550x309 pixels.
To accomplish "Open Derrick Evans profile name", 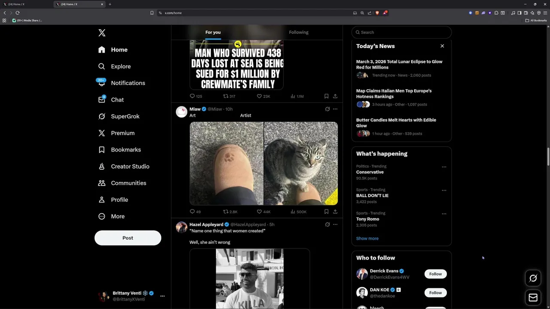I will [x=384, y=271].
